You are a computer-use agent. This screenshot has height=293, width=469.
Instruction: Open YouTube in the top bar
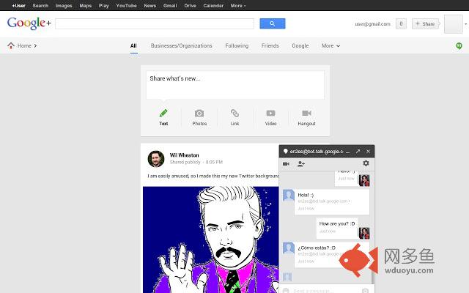pyautogui.click(x=126, y=6)
